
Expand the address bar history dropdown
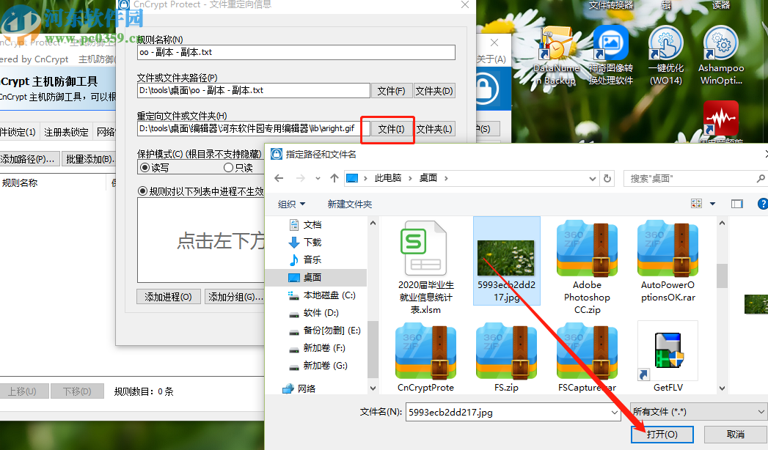pyautogui.click(x=593, y=179)
